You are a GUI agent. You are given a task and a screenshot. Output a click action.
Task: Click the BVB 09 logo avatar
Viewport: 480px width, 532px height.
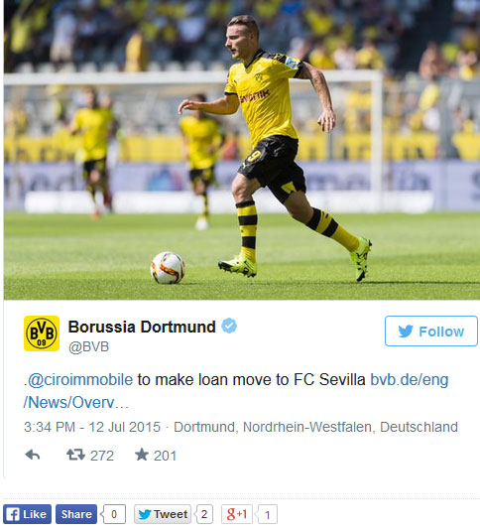point(42,333)
